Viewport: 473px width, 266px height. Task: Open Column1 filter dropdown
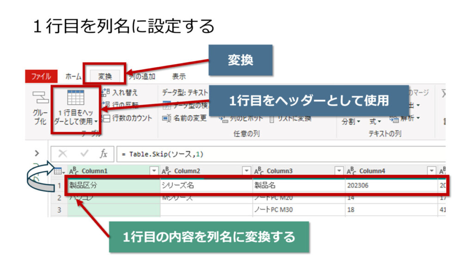coord(154,171)
